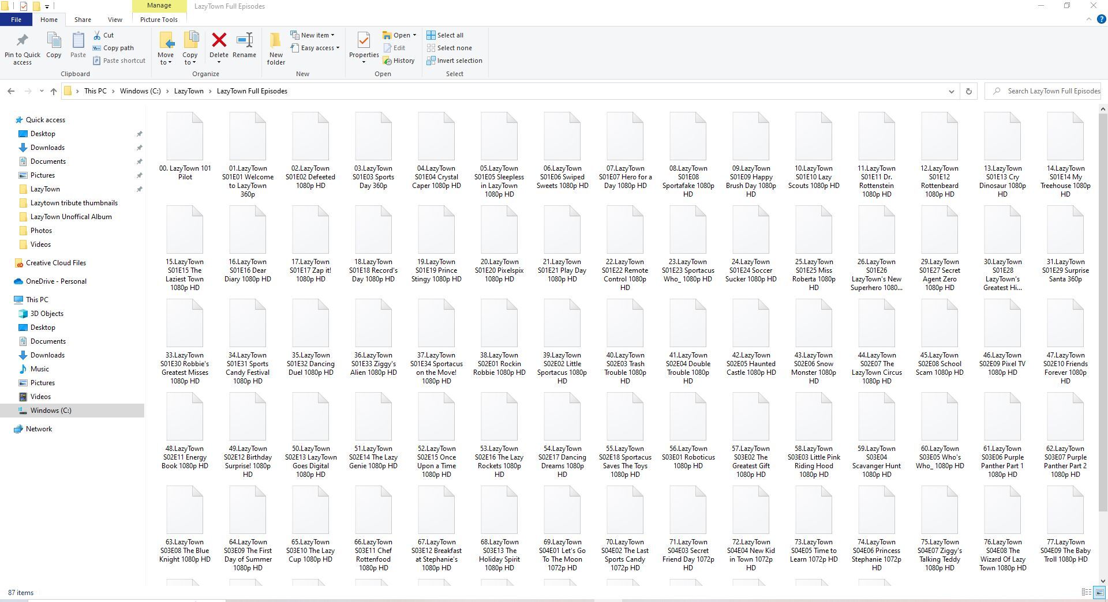
Task: Expand the Move to dropdown
Action: click(x=166, y=62)
